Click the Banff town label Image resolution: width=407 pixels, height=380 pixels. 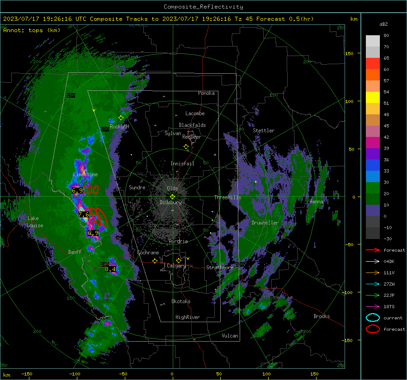click(75, 252)
